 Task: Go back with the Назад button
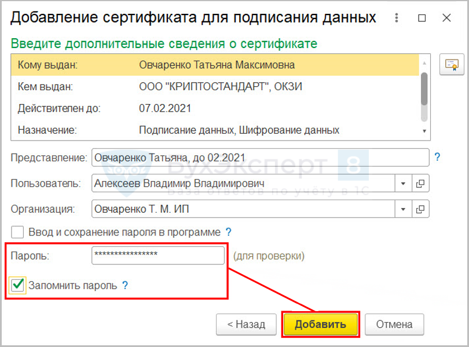click(x=246, y=324)
